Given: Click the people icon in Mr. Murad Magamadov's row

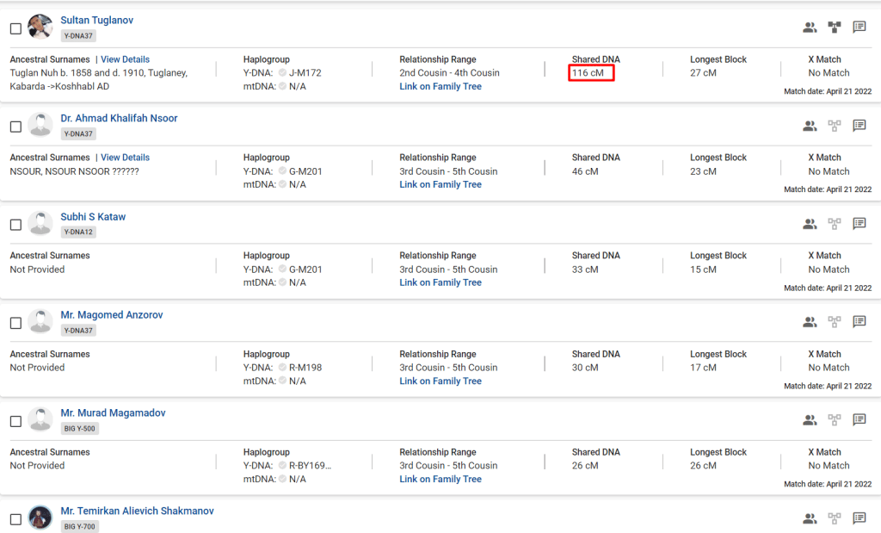Looking at the screenshot, I should coord(809,420).
